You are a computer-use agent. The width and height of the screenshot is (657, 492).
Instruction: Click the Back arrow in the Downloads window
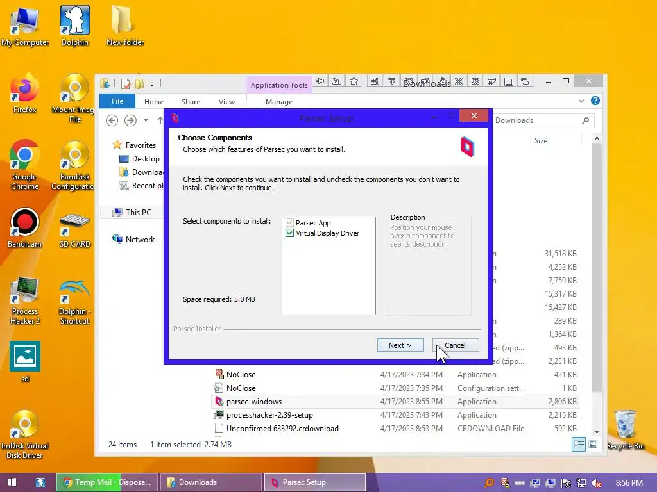point(112,120)
